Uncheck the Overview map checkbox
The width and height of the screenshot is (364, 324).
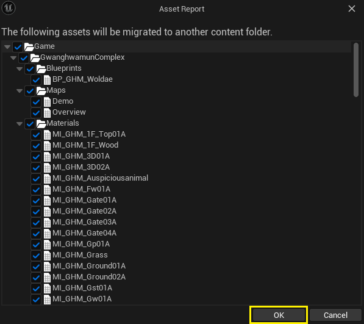point(36,113)
